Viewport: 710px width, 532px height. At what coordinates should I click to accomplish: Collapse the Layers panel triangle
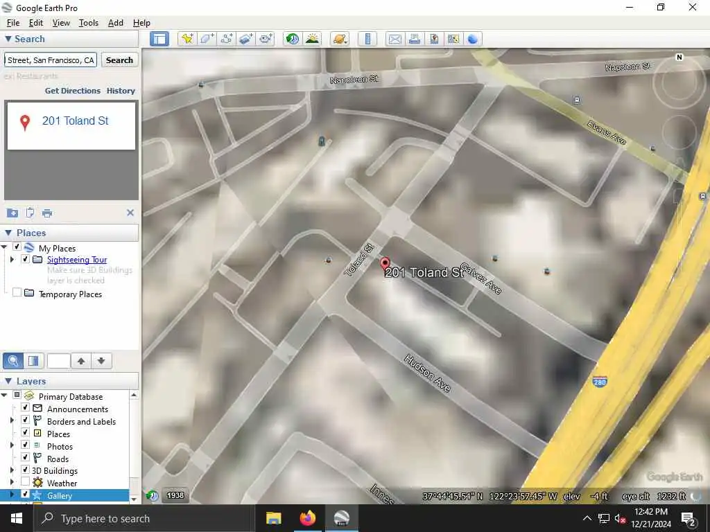pos(8,382)
